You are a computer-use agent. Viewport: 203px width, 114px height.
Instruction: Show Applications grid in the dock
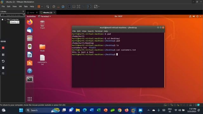point(29,99)
